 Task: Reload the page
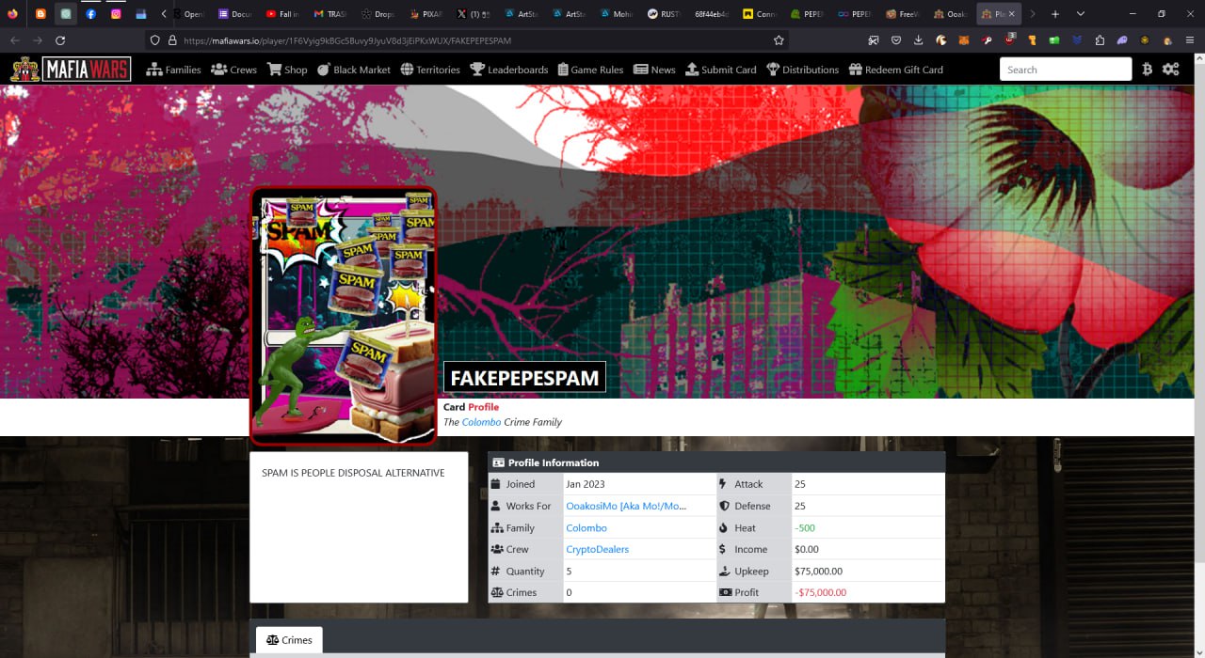click(60, 40)
